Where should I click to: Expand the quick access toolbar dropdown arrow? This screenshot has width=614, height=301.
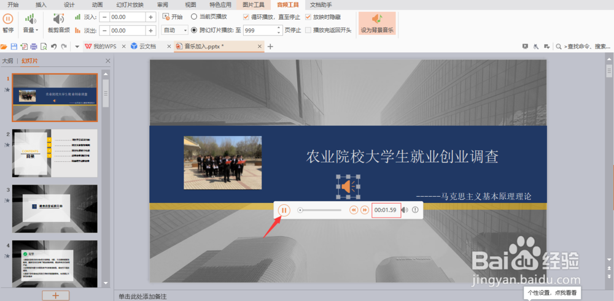click(77, 47)
